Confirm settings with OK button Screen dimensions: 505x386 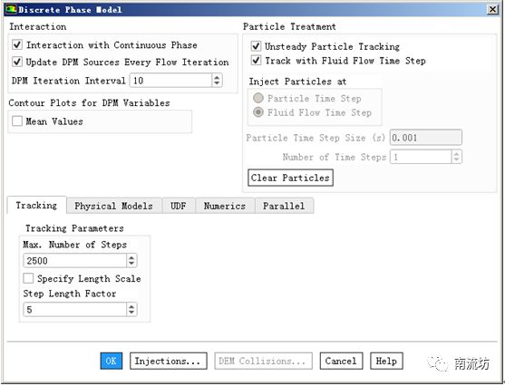click(112, 361)
